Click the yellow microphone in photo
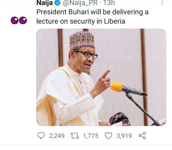The image size is (172, 150). (x=117, y=87)
